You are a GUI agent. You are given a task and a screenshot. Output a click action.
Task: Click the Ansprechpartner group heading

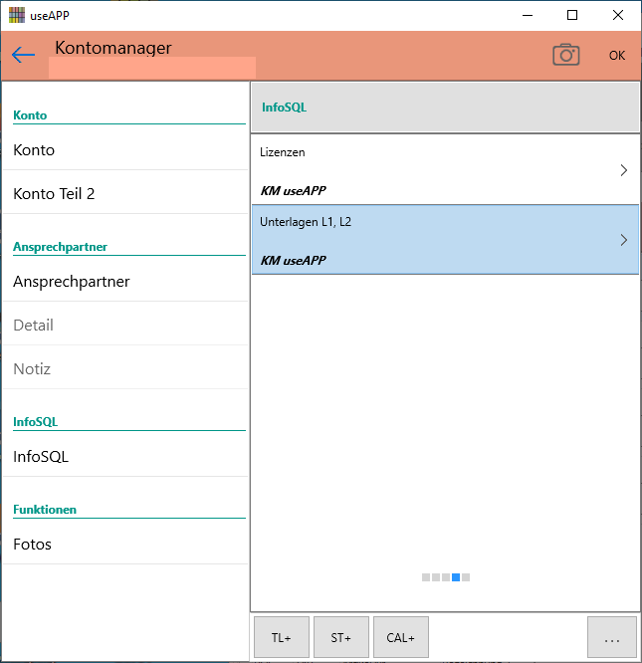coord(60,247)
